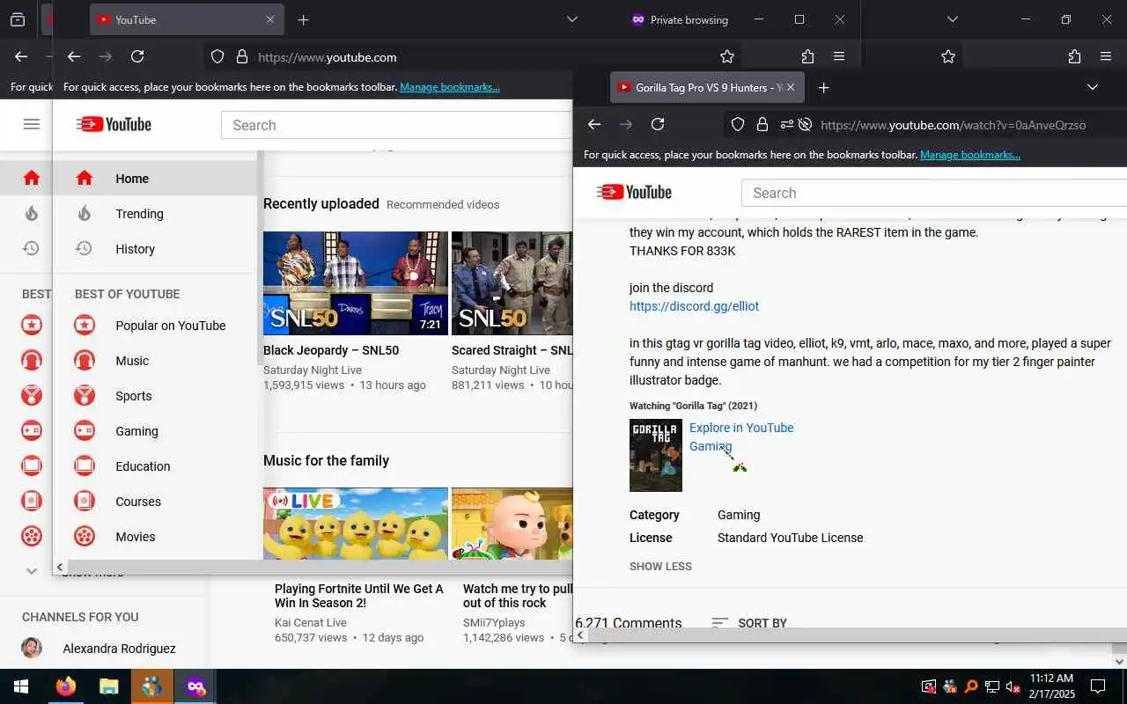Image resolution: width=1127 pixels, height=704 pixels.
Task: Open File Explorer from the taskbar
Action: [108, 686]
